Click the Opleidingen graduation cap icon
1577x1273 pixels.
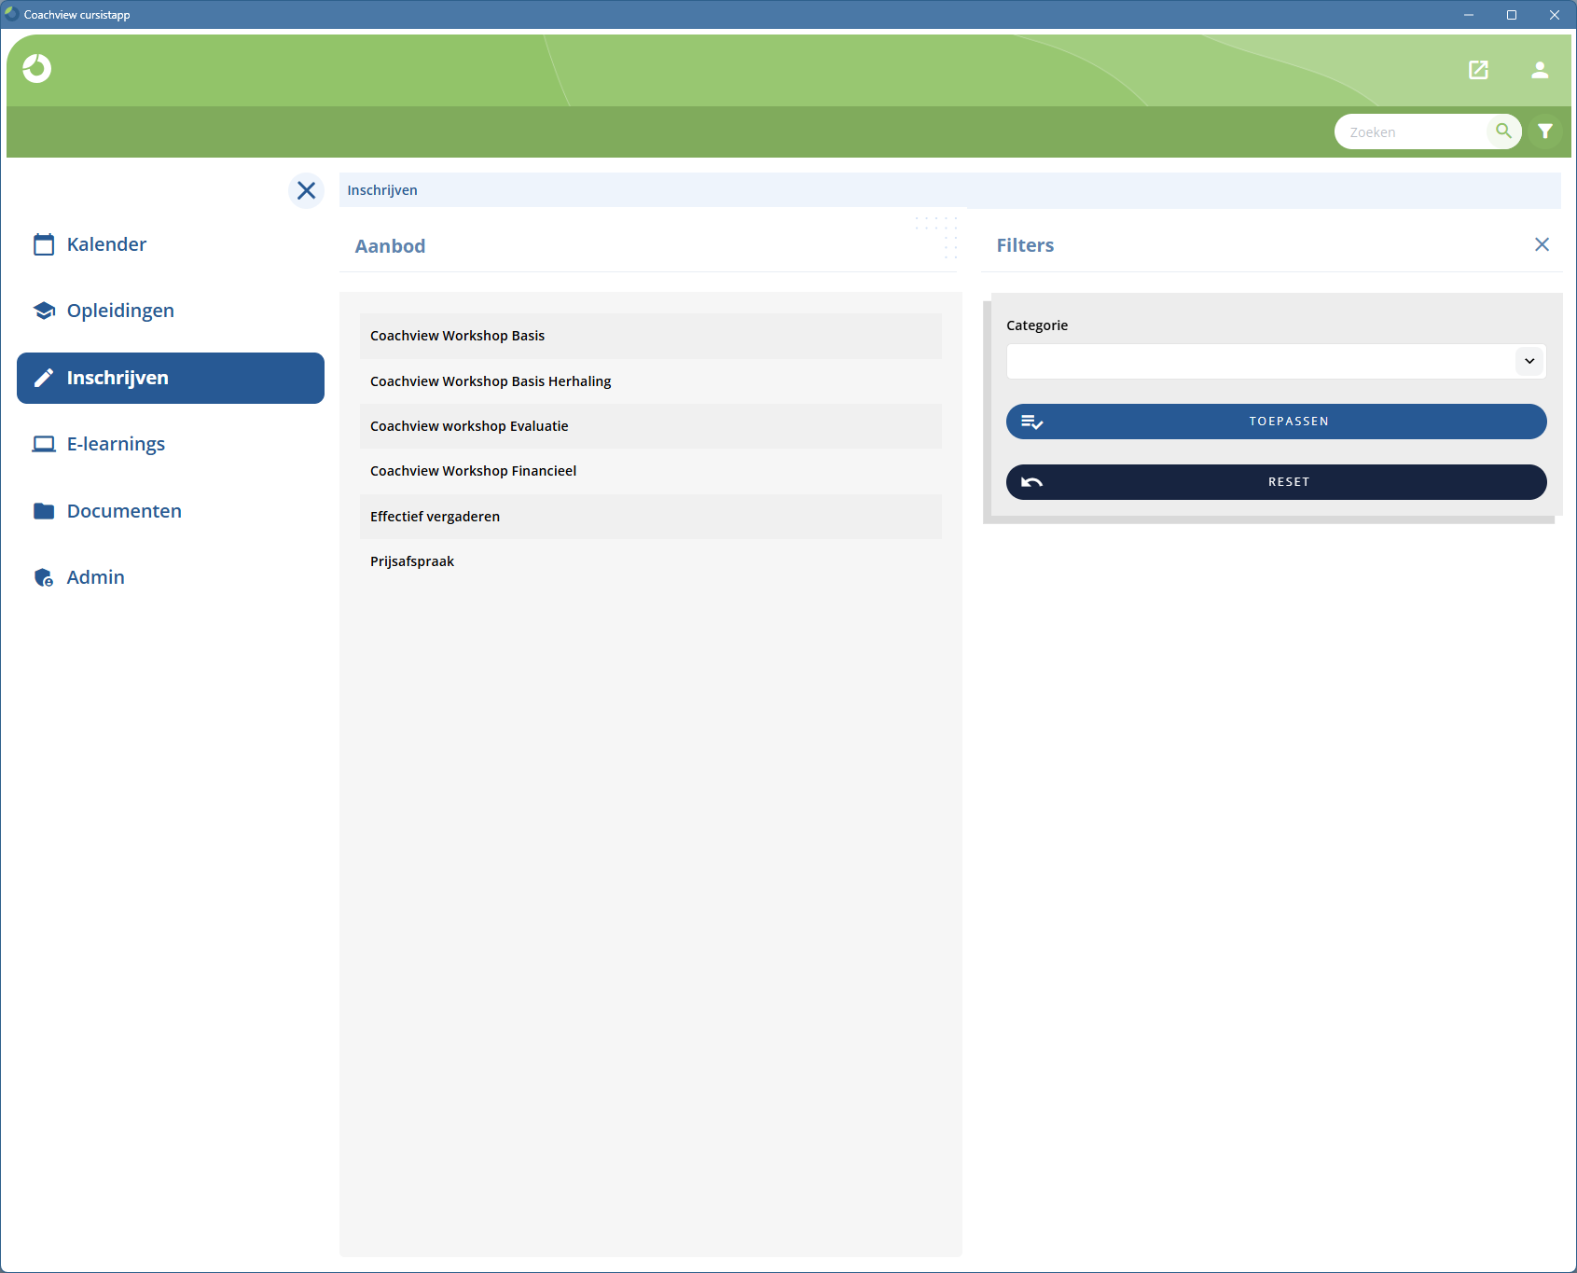pyautogui.click(x=44, y=311)
